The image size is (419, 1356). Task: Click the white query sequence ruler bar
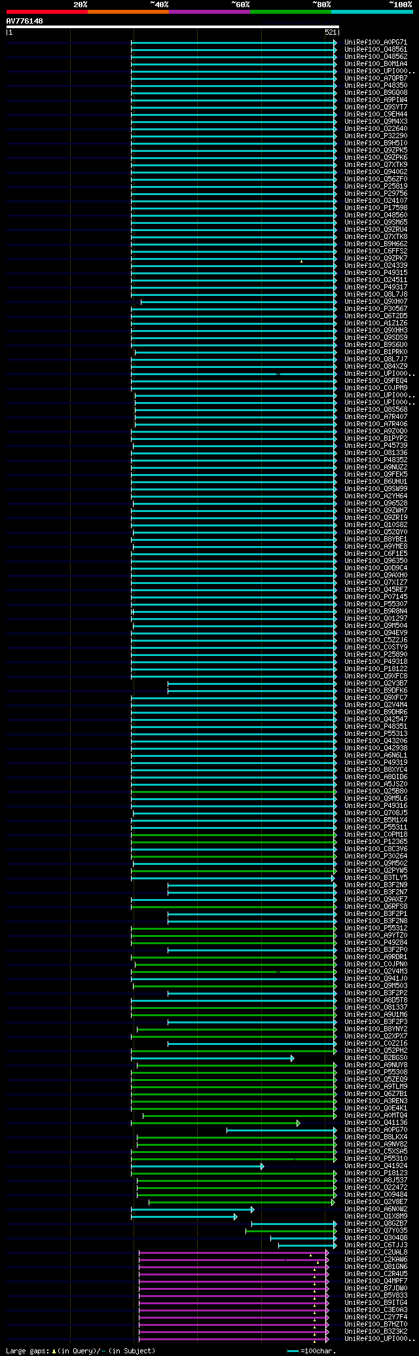(x=172, y=27)
